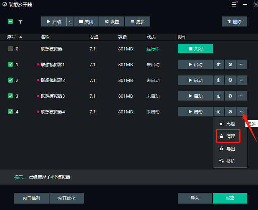
Task: Uncheck the box for 联想模拟器3
Action: click(10, 96)
